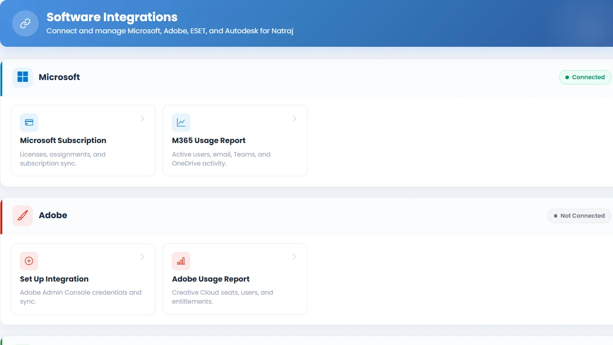The height and width of the screenshot is (345, 613).
Task: Open the M365 Usage Report title
Action: pyautogui.click(x=209, y=140)
